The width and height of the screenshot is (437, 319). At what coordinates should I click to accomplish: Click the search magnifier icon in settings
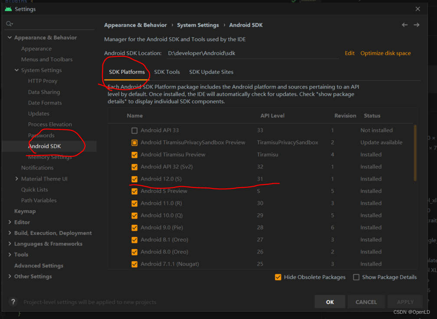coord(10,24)
